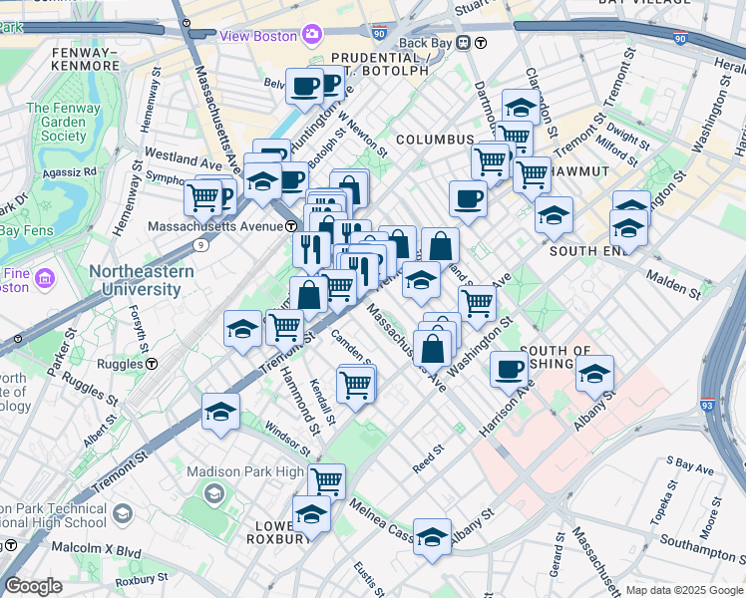This screenshot has height=598, width=746.
Task: Select the Ruggles T station icon
Action: (x=152, y=364)
